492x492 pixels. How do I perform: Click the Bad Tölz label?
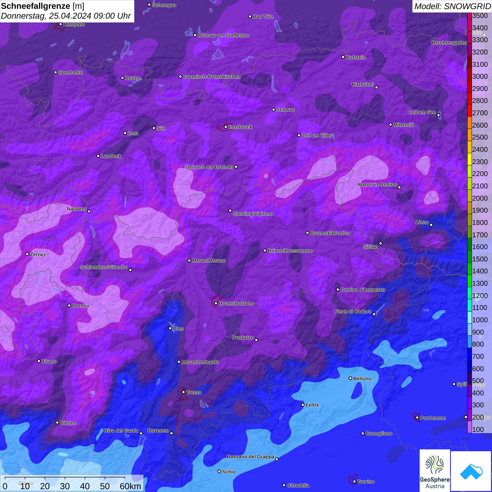tap(263, 17)
